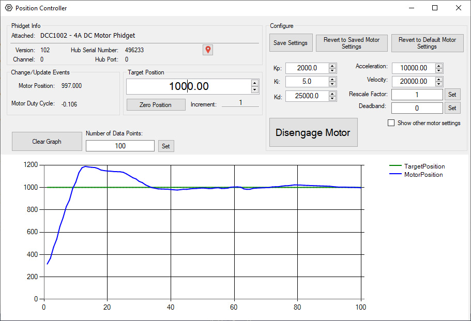Click the Number of Data Points field

click(x=120, y=146)
